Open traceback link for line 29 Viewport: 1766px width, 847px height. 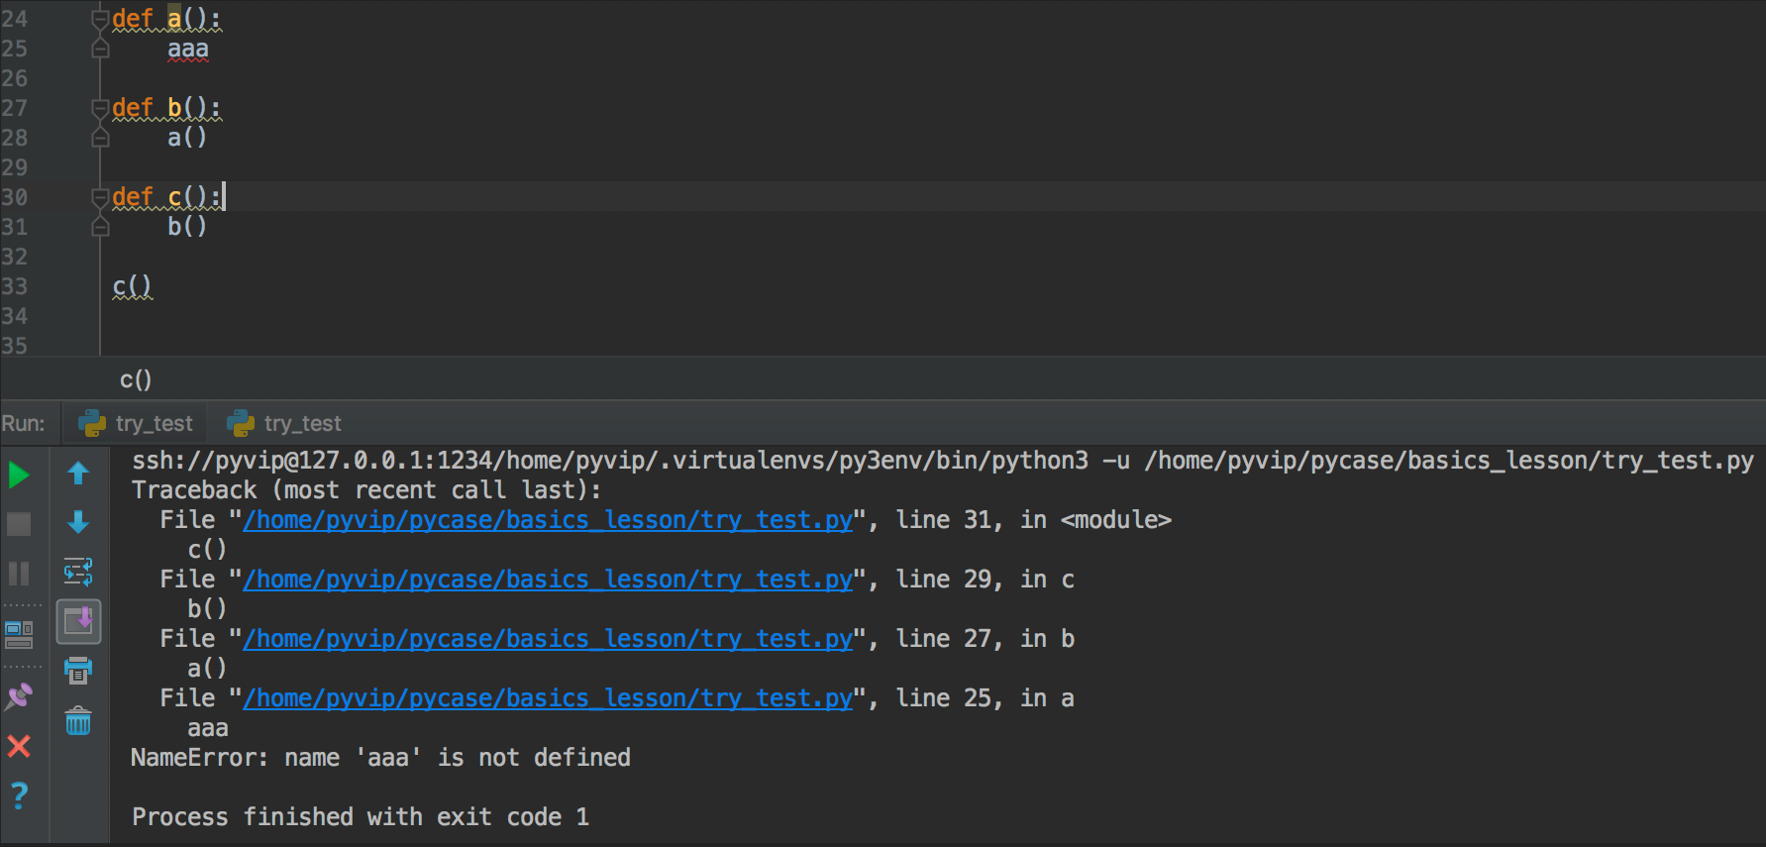(548, 580)
